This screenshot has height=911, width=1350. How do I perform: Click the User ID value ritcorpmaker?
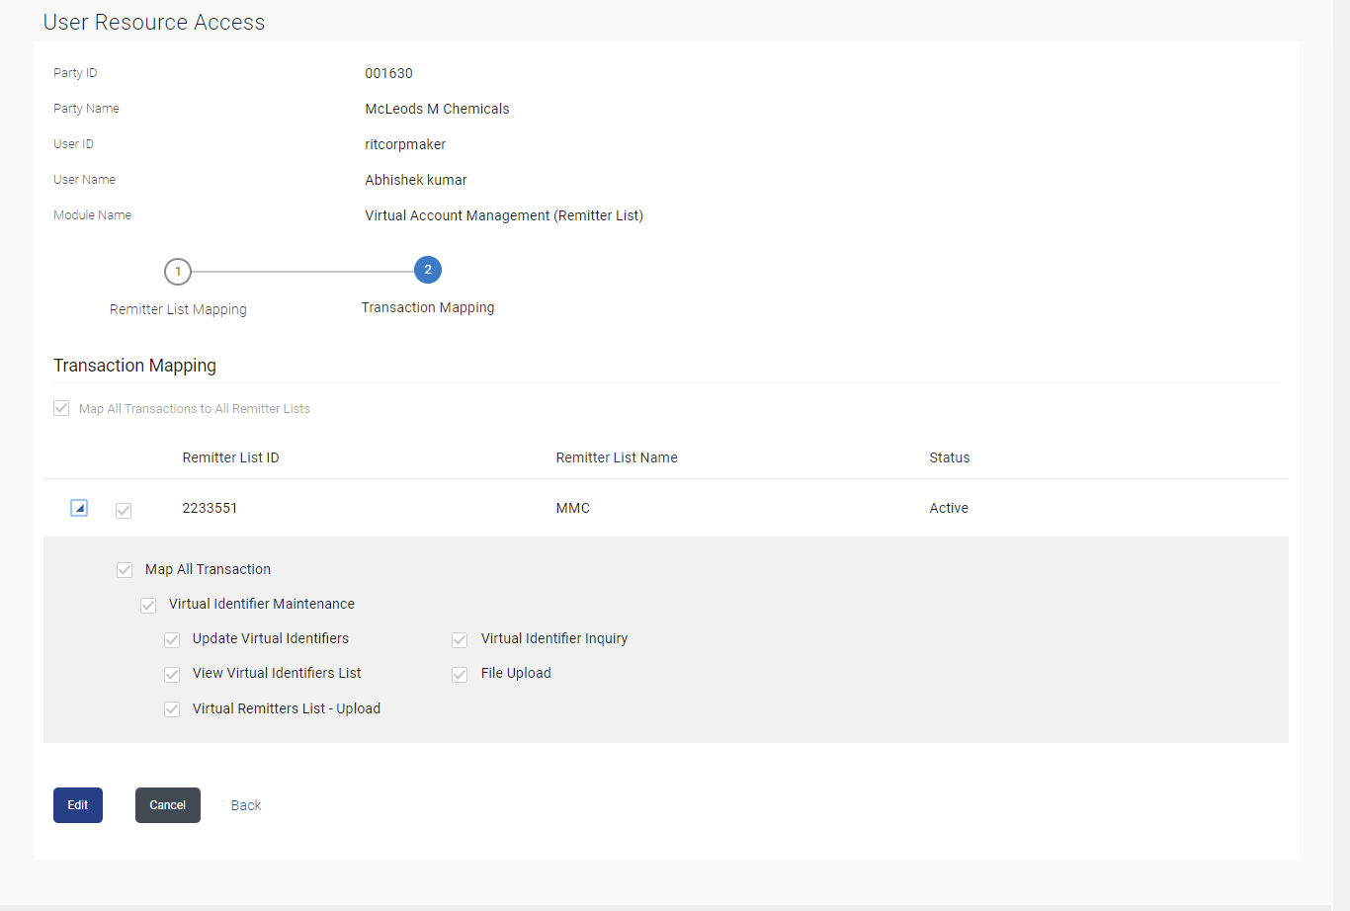405,144
